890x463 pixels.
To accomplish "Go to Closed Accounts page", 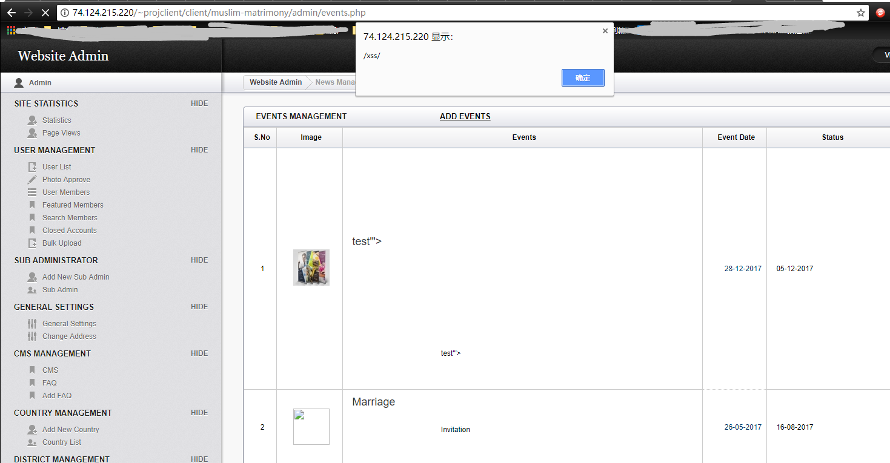I will 70,231.
